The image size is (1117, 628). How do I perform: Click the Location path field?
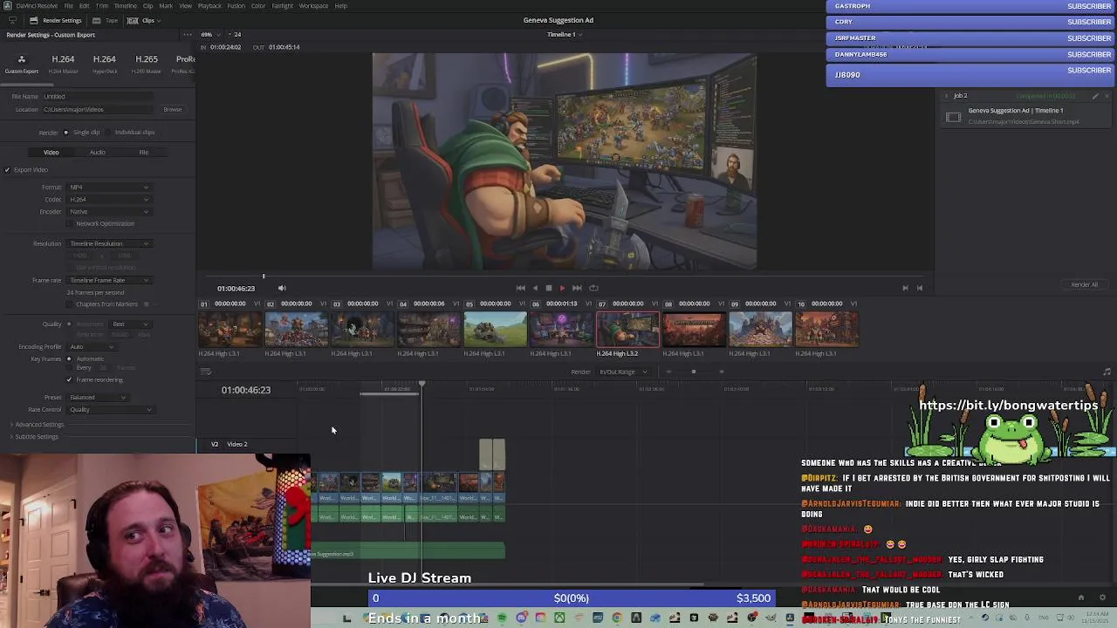tap(99, 109)
